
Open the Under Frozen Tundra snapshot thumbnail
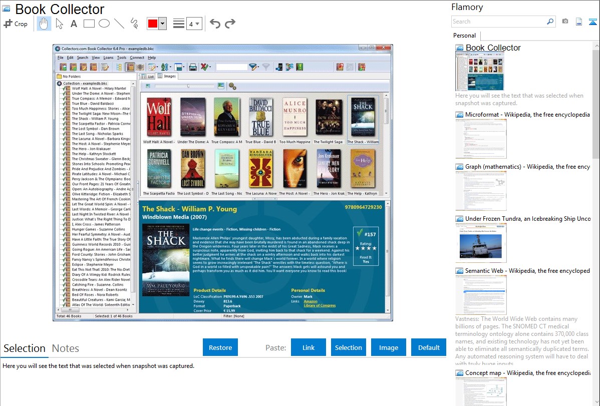coord(481,243)
